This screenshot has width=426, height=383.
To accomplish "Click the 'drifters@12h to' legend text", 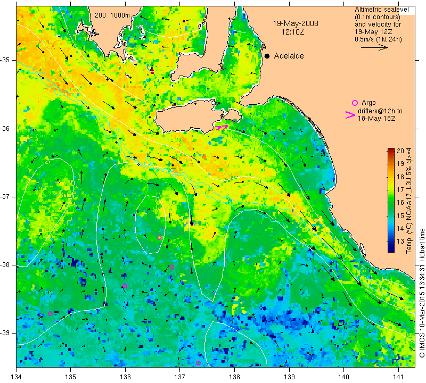I will 380,111.
